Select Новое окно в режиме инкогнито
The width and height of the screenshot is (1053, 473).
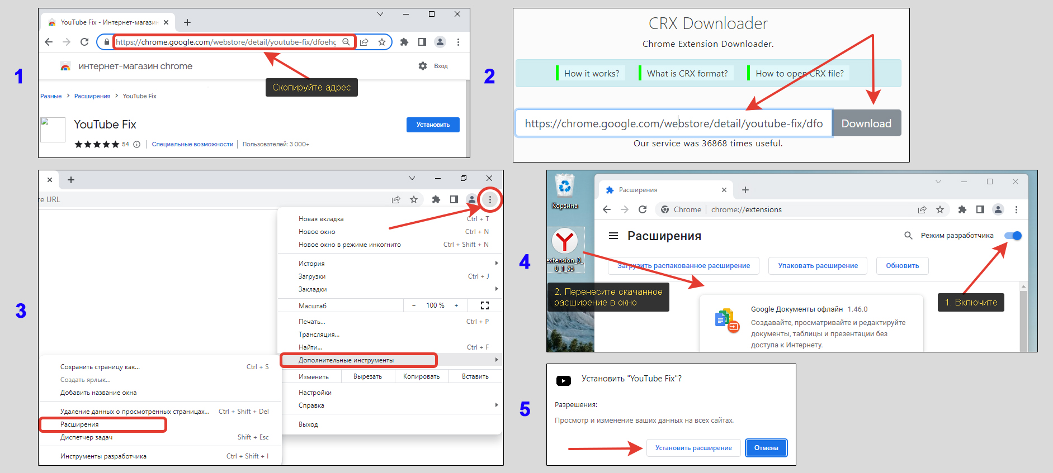coord(390,245)
